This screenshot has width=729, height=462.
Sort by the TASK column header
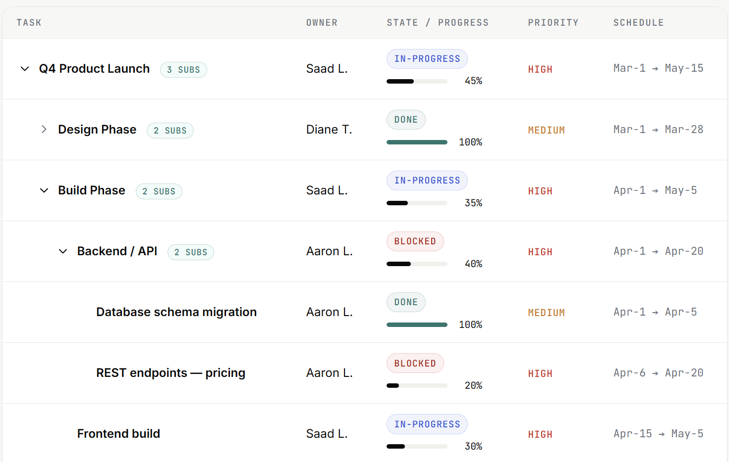pyautogui.click(x=29, y=23)
